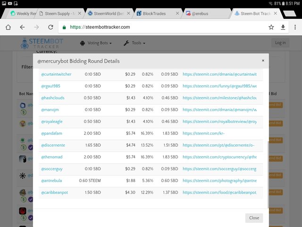
Task: Open the steemit.com/dmania/@manojm post link
Action: [x=219, y=110]
